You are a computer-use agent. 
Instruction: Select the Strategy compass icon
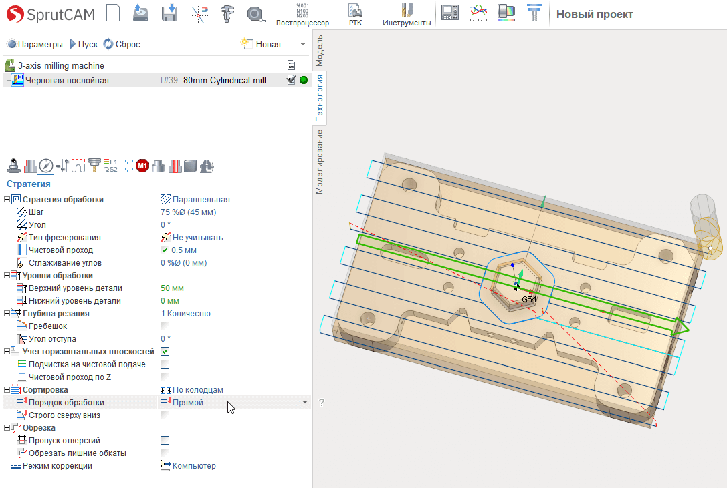pyautogui.click(x=46, y=166)
